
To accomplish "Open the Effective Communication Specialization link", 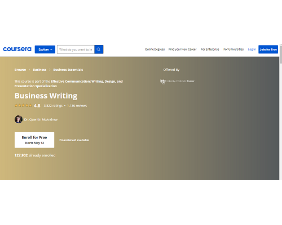I will click(x=69, y=84).
